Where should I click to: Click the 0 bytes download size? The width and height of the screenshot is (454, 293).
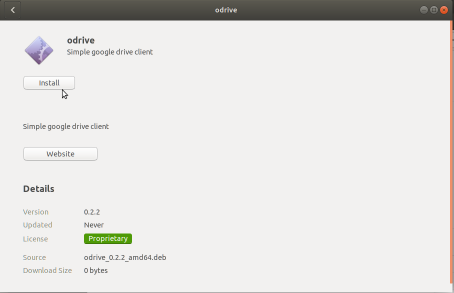click(x=96, y=270)
